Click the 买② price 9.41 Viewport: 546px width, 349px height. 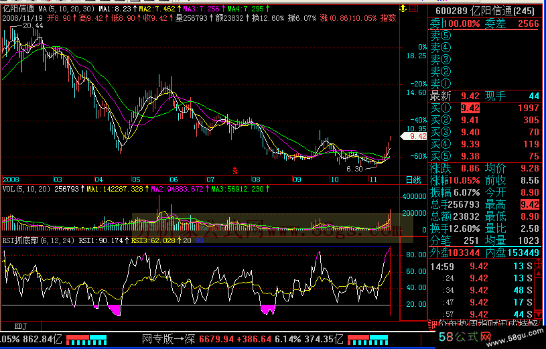pos(470,120)
